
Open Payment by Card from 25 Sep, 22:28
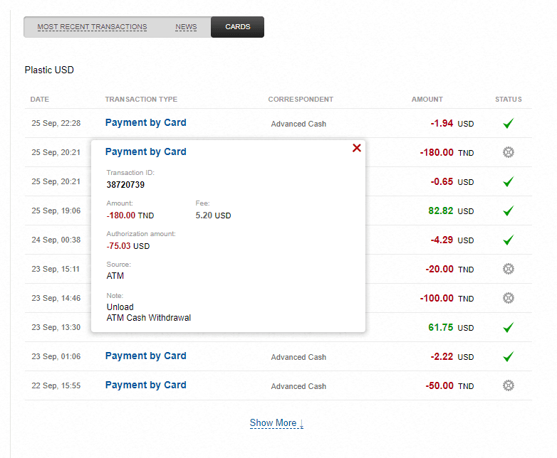click(145, 122)
